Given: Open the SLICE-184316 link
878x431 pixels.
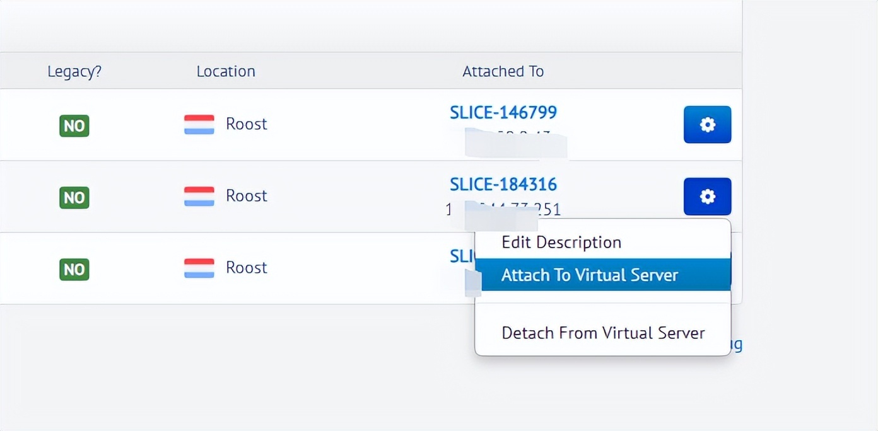Looking at the screenshot, I should [x=503, y=185].
